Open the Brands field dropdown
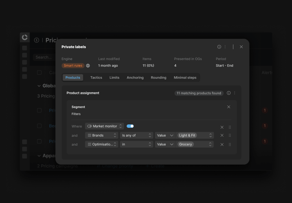The width and height of the screenshot is (292, 203). [102, 135]
